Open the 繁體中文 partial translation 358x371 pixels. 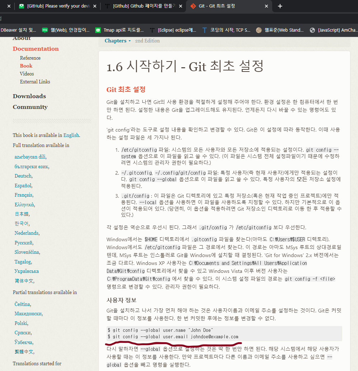pos(24,352)
